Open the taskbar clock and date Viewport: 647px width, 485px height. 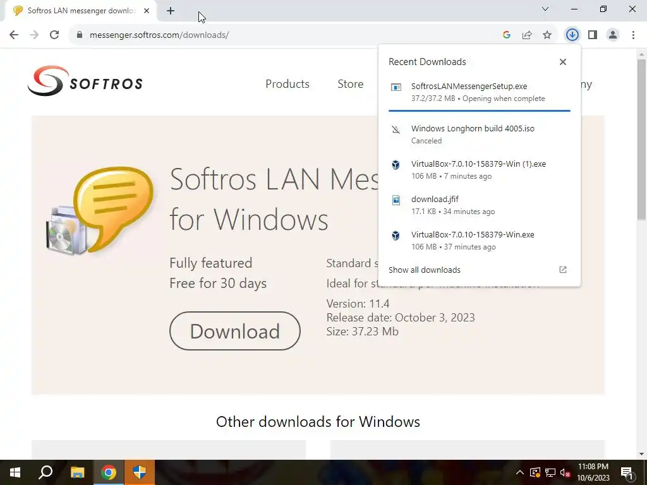click(593, 472)
